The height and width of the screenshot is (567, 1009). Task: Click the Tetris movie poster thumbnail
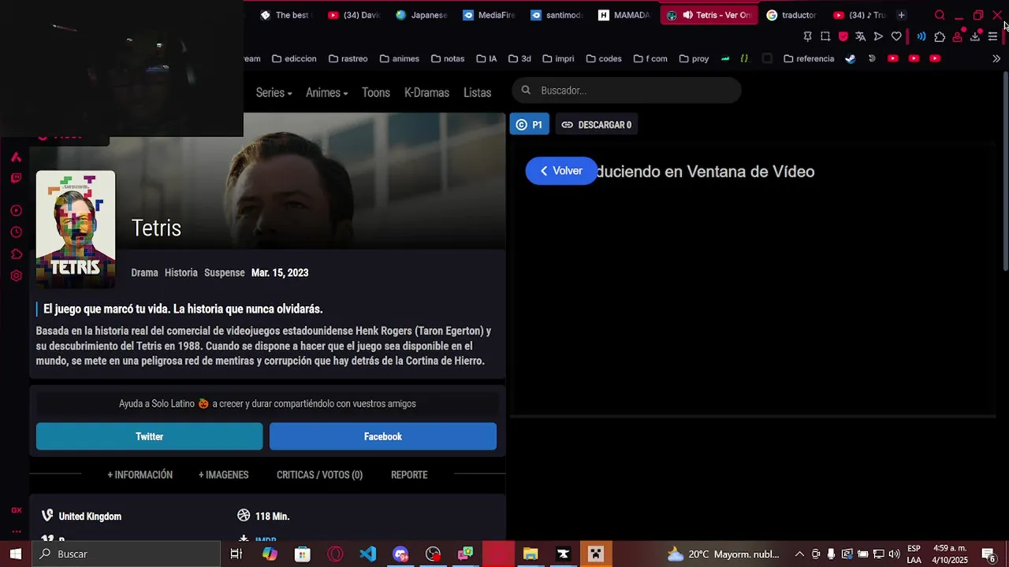click(76, 229)
